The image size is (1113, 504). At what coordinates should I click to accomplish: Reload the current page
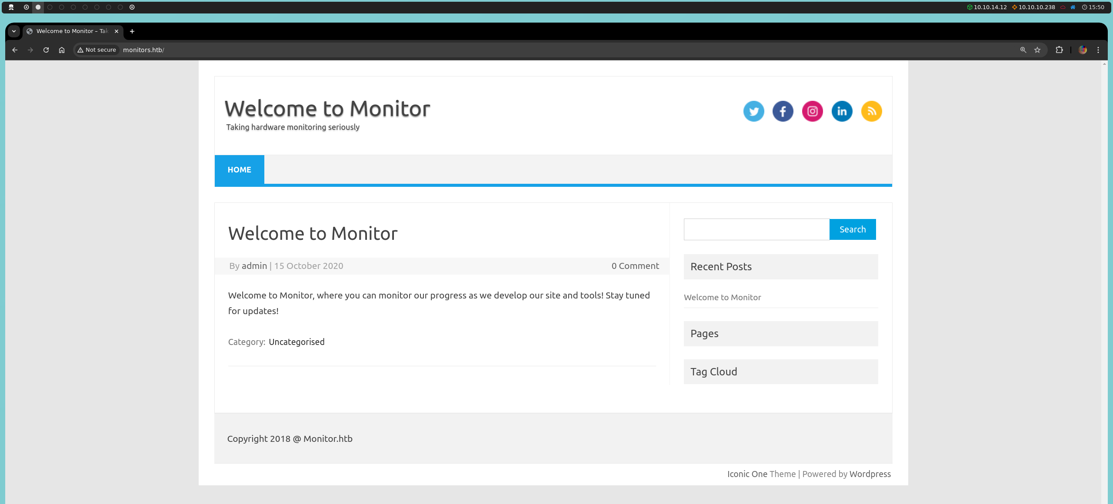click(x=46, y=50)
